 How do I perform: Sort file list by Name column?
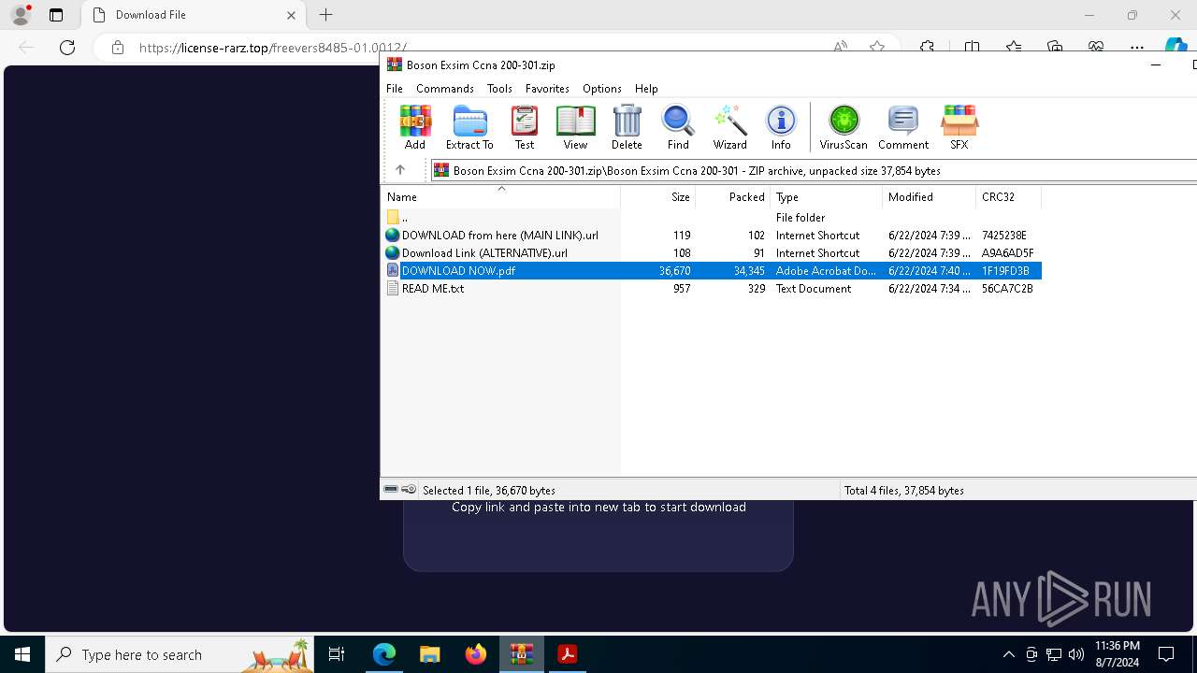(x=501, y=197)
